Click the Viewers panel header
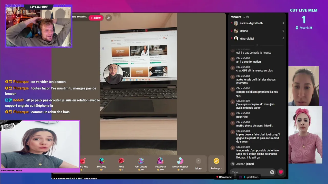The width and height of the screenshot is (328, 184). (240, 17)
